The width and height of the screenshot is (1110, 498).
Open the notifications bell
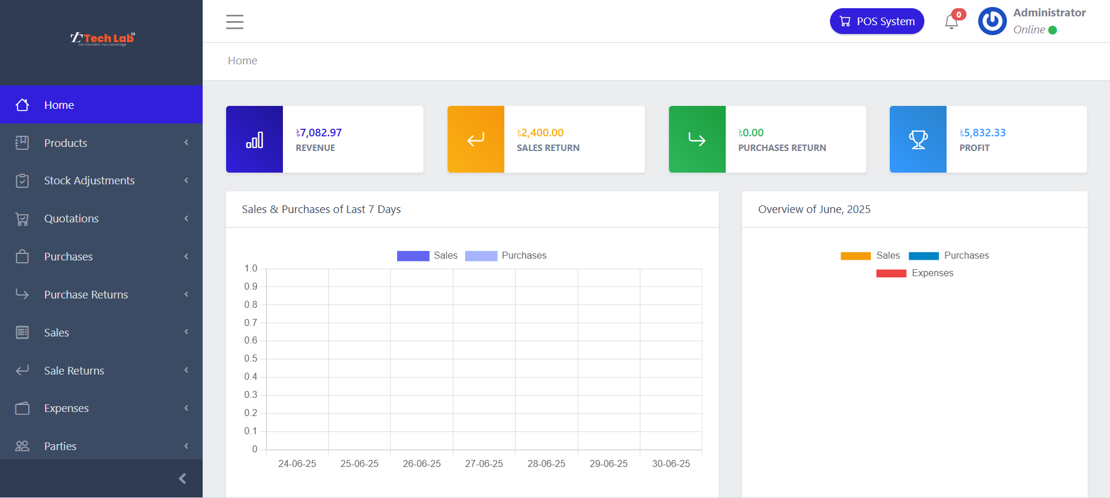coord(951,22)
